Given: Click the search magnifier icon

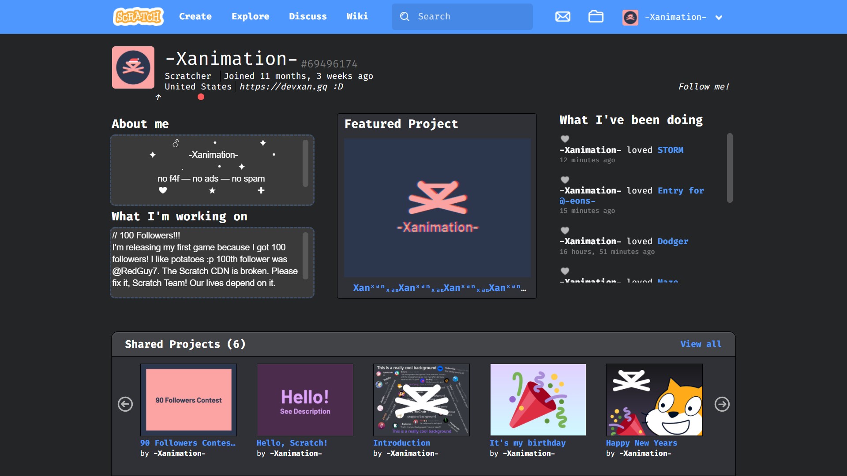Looking at the screenshot, I should tap(405, 17).
